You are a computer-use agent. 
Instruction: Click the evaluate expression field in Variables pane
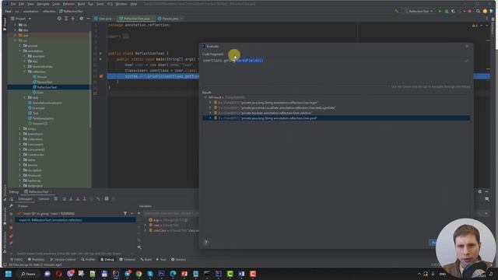171,213
